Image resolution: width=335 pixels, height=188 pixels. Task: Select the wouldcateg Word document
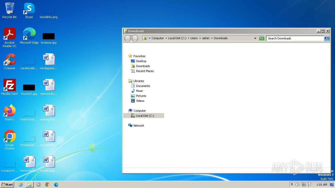point(49,164)
